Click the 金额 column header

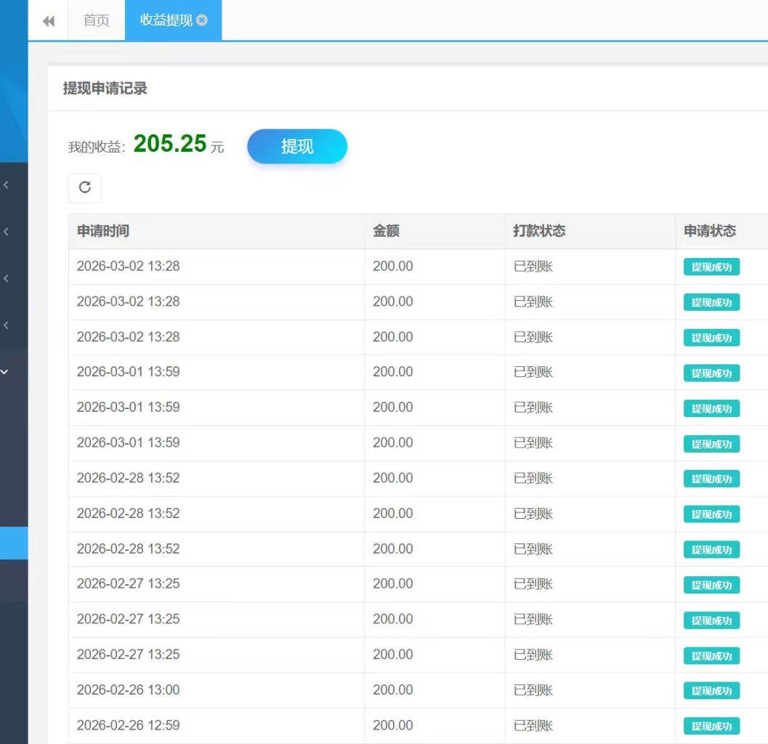(x=384, y=230)
